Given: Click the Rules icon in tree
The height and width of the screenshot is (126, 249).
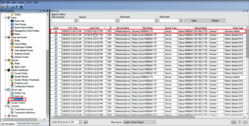Looking at the screenshot, I should pyautogui.click(x=12, y=41).
